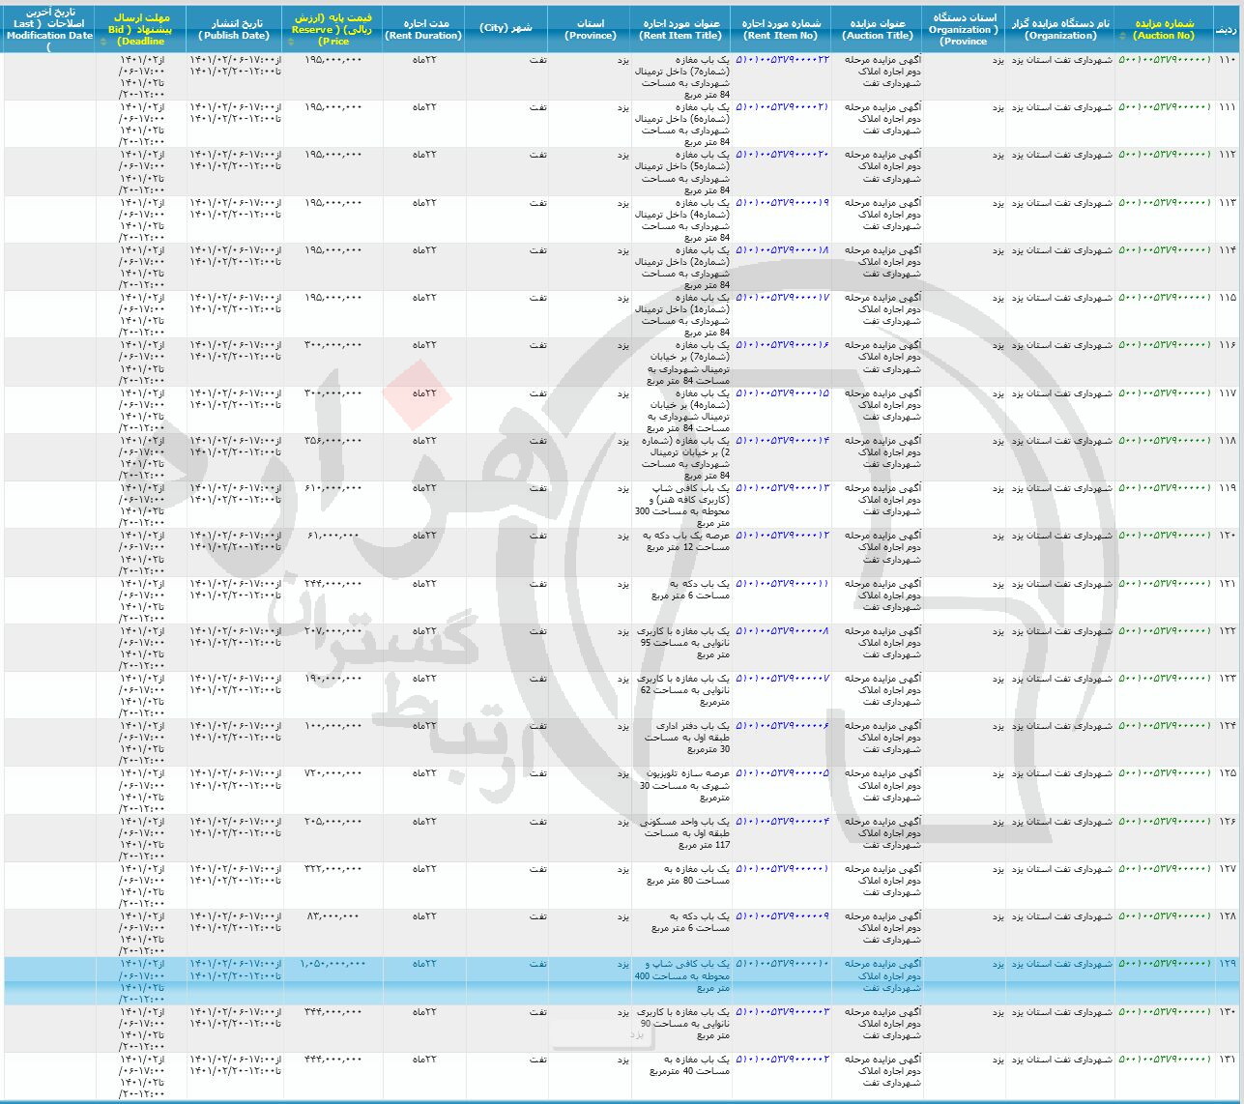Image resolution: width=1244 pixels, height=1104 pixels.
Task: Open rent item number link in row 116
Action: click(783, 345)
